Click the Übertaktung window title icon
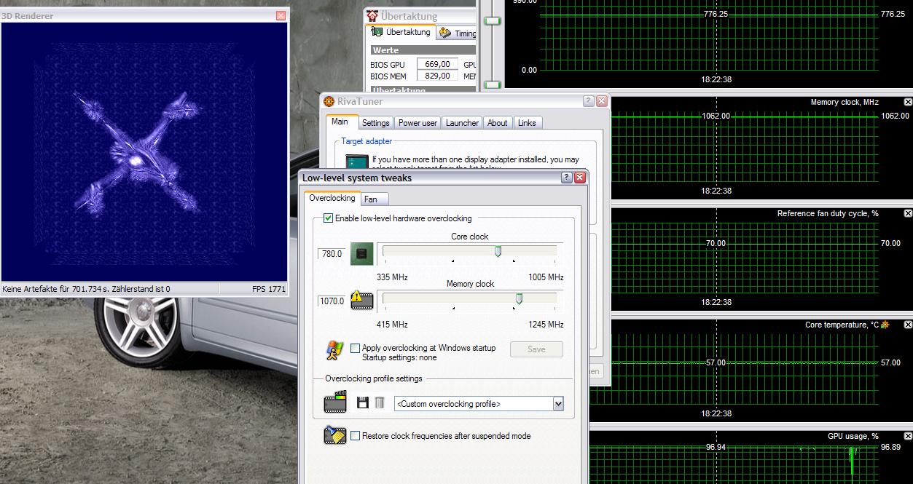The width and height of the screenshot is (913, 484). click(372, 16)
